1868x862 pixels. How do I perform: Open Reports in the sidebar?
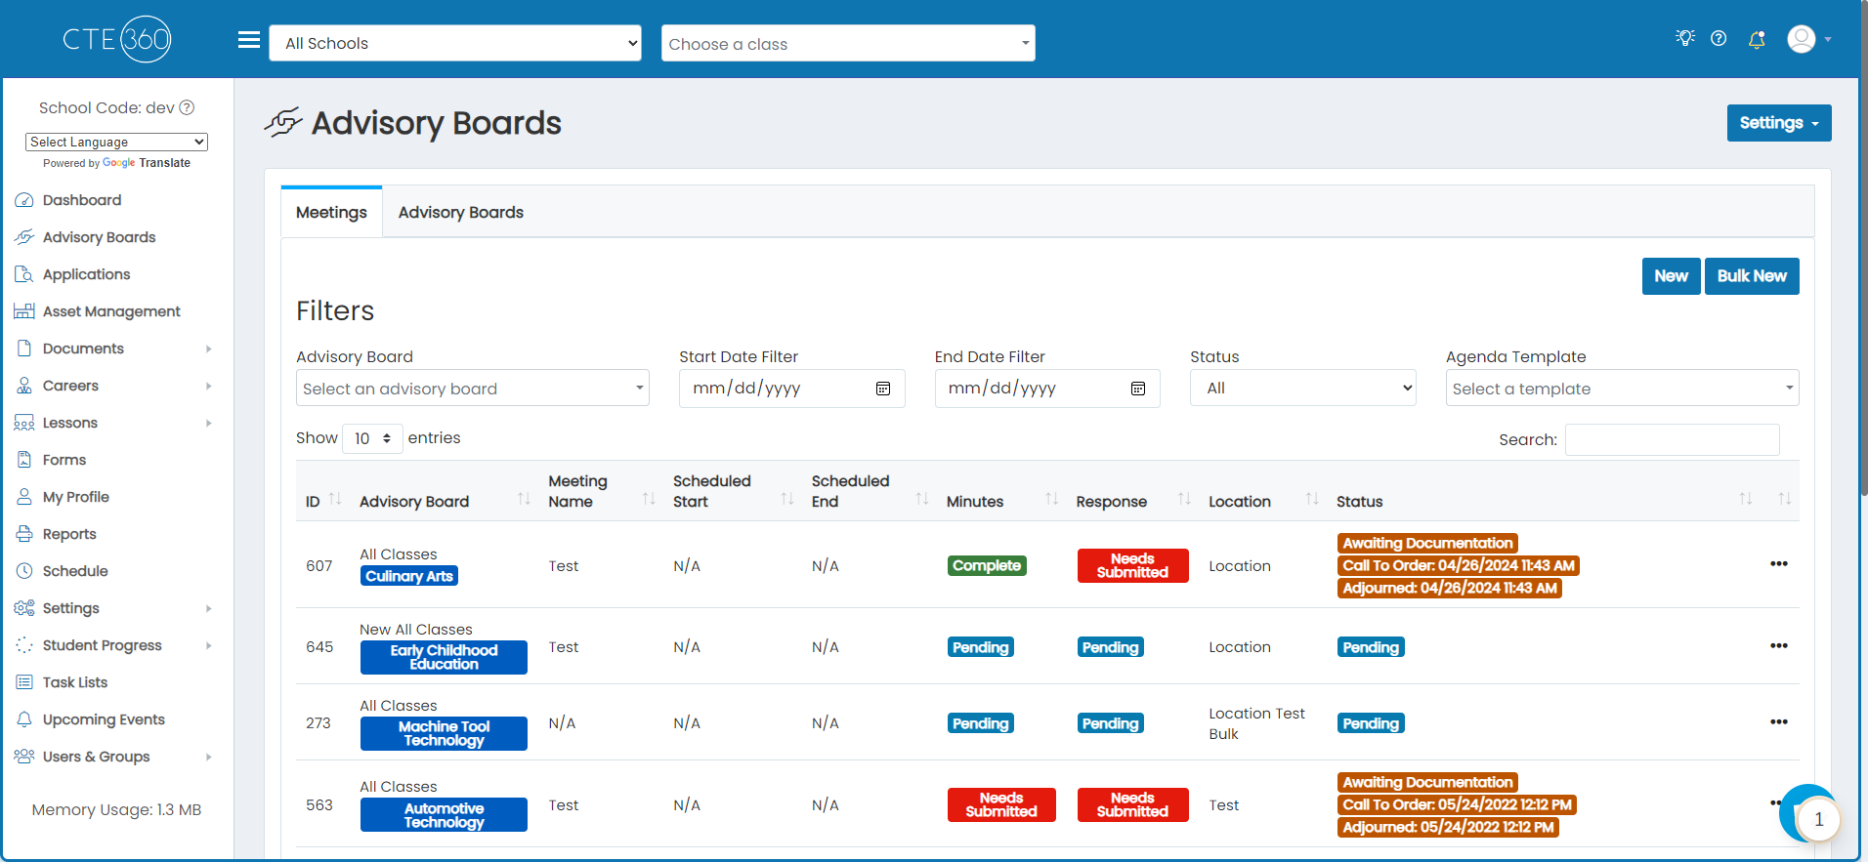69,534
